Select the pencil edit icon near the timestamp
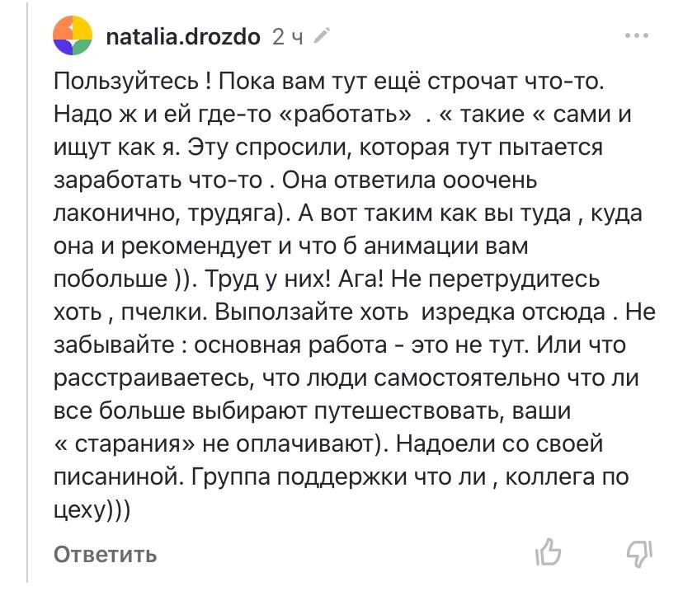683x591 pixels. click(x=322, y=35)
